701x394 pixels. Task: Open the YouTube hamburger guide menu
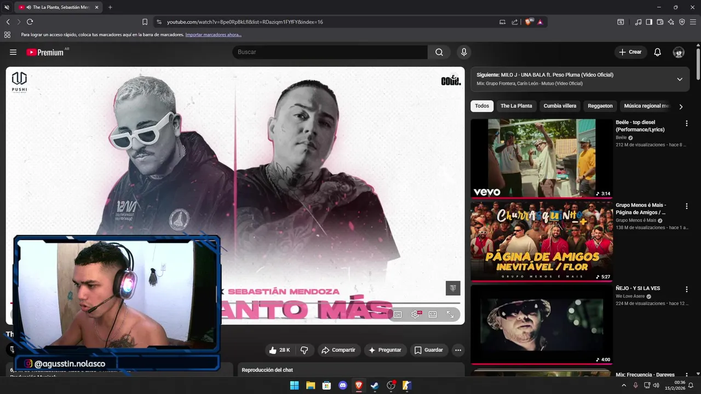(x=13, y=52)
